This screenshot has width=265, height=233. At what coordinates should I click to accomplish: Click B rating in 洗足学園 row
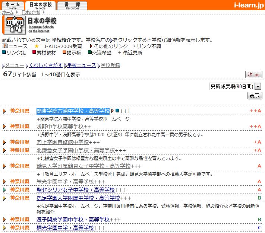click(259, 198)
